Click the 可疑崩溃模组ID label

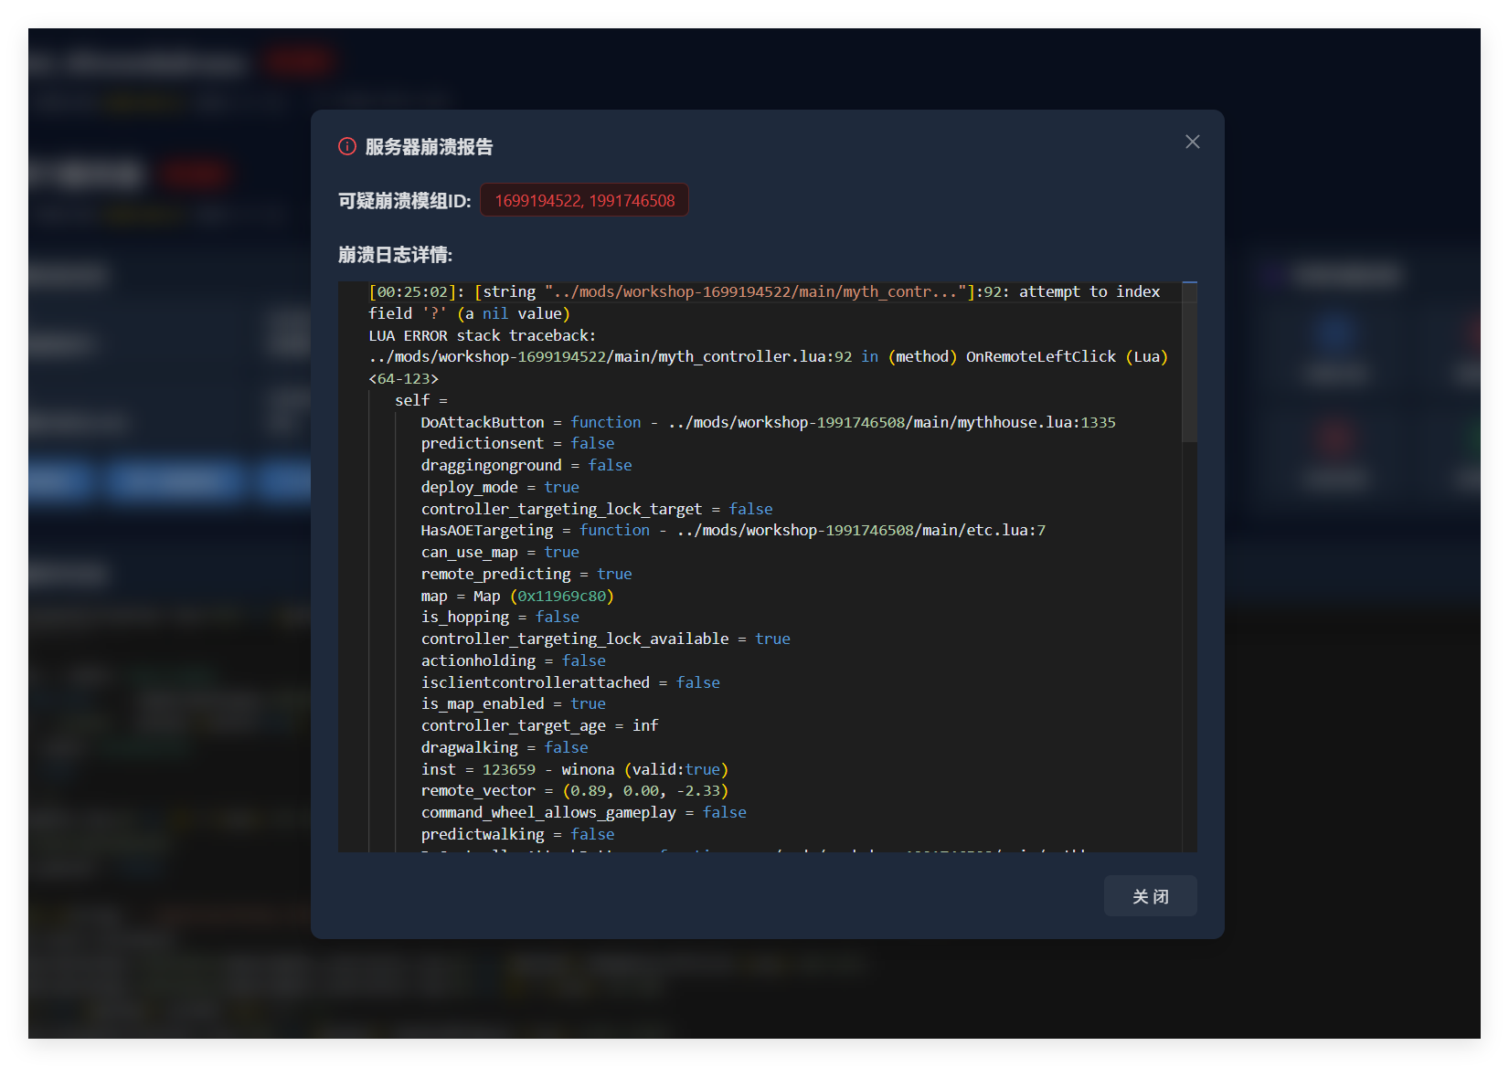point(404,201)
